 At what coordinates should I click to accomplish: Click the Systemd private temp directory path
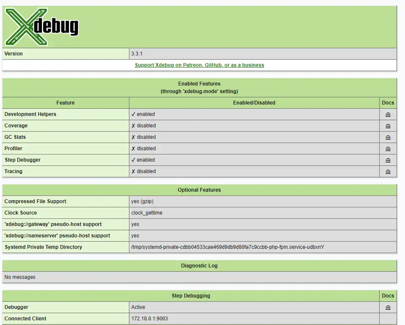(227, 247)
